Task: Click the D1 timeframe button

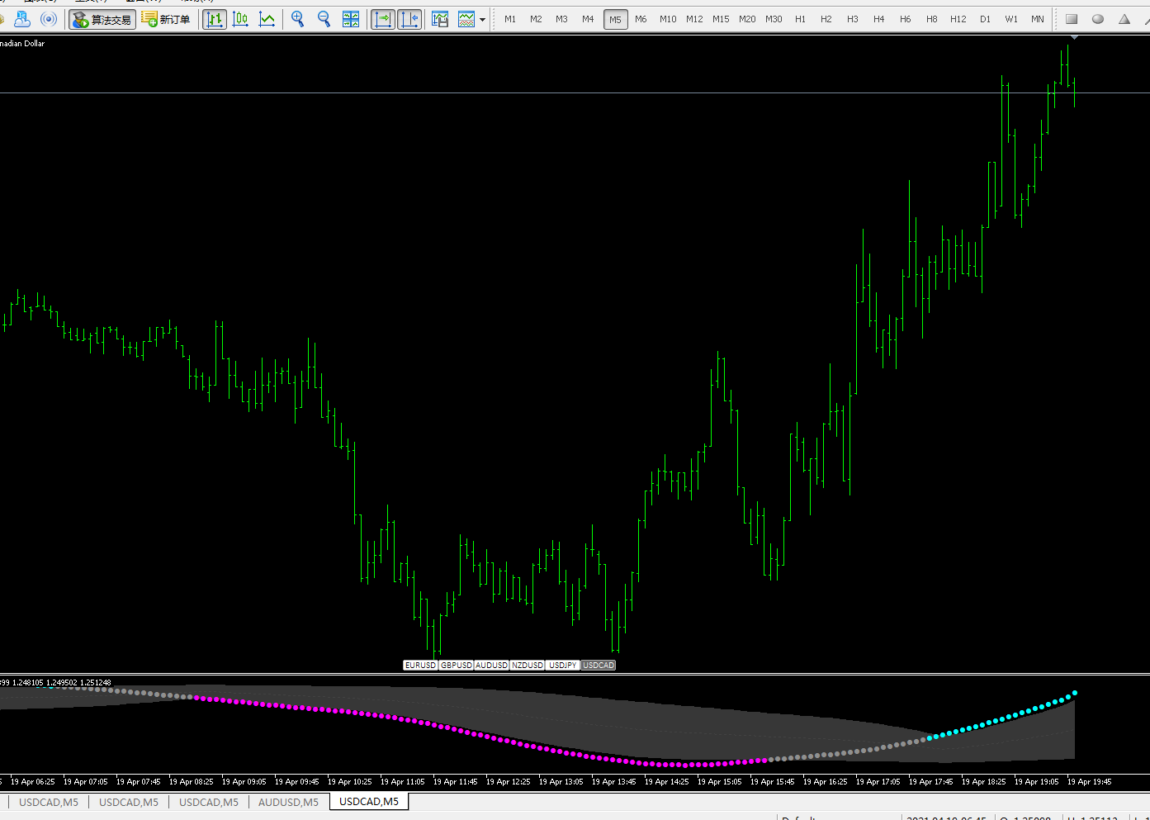Action: (985, 19)
